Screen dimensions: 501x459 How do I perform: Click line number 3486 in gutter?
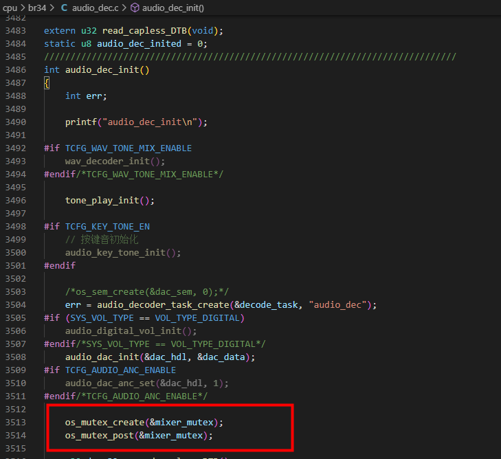point(16,69)
